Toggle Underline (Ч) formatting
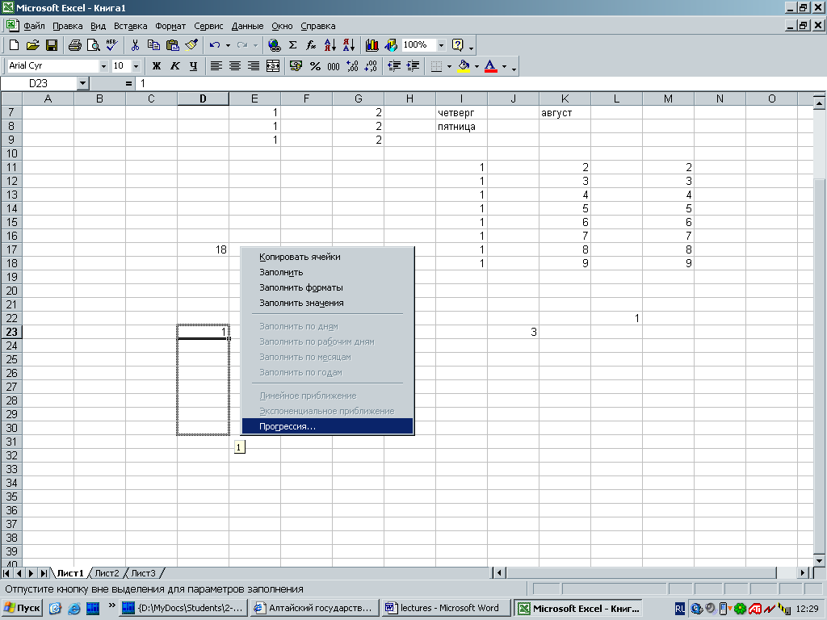This screenshot has height=620, width=827. coord(194,66)
